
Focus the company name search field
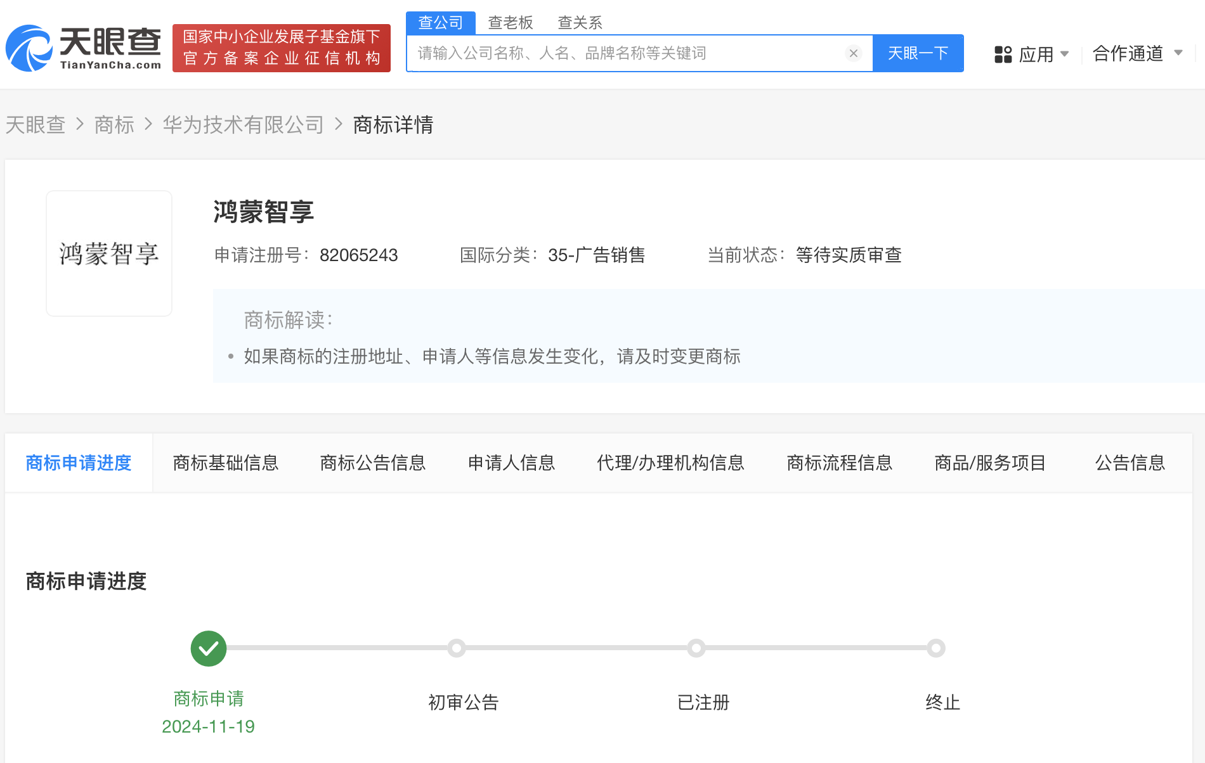point(628,53)
